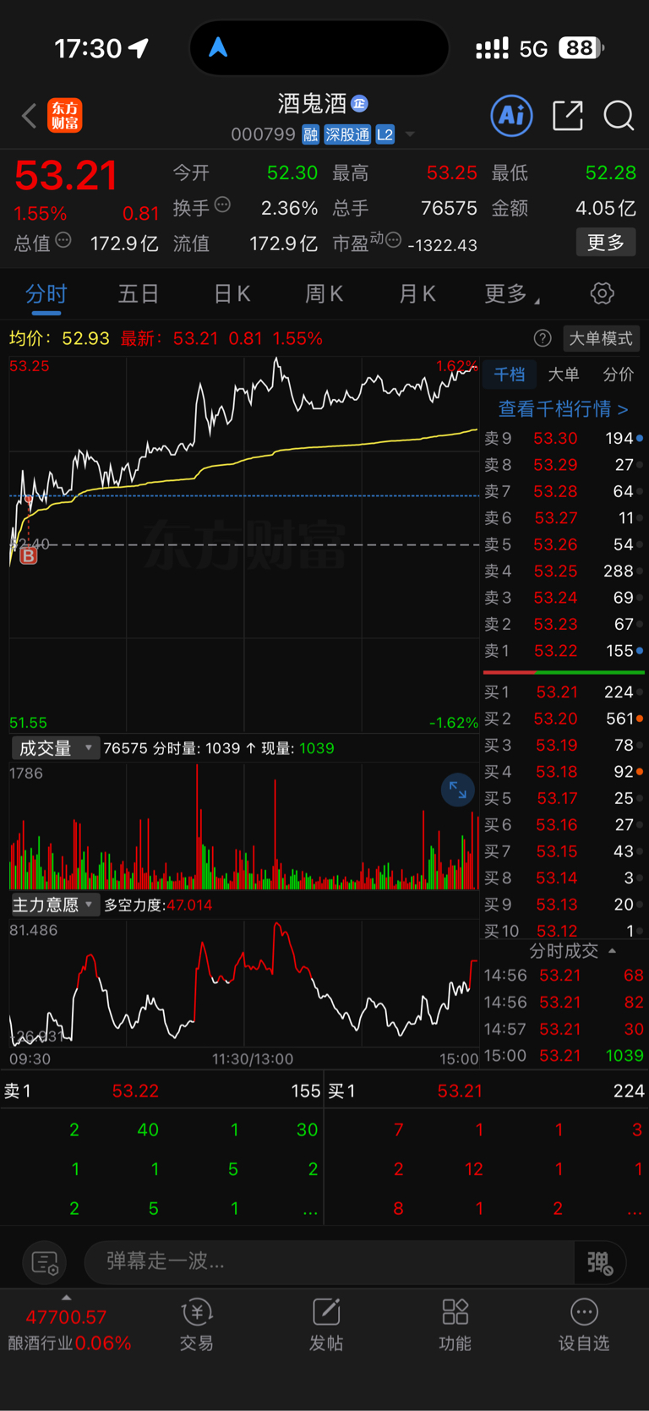Select the 千档 order book tab
This screenshot has height=1411, width=649.
click(510, 375)
